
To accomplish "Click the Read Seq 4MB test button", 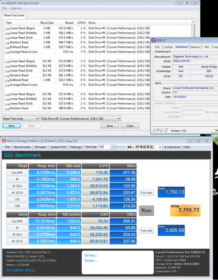I will point(17,173).
